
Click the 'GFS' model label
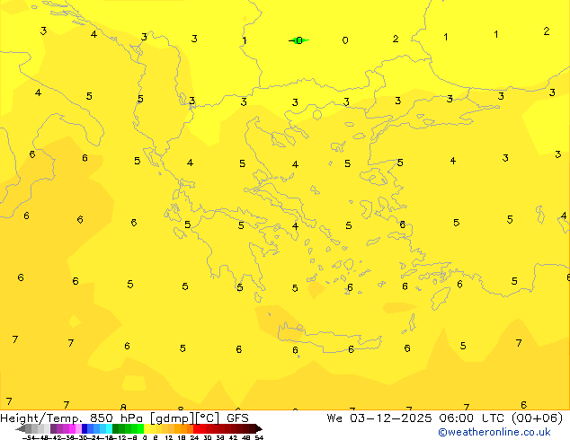tap(237, 418)
